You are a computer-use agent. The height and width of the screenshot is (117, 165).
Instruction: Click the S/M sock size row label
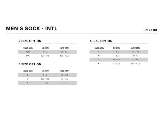[28, 52]
